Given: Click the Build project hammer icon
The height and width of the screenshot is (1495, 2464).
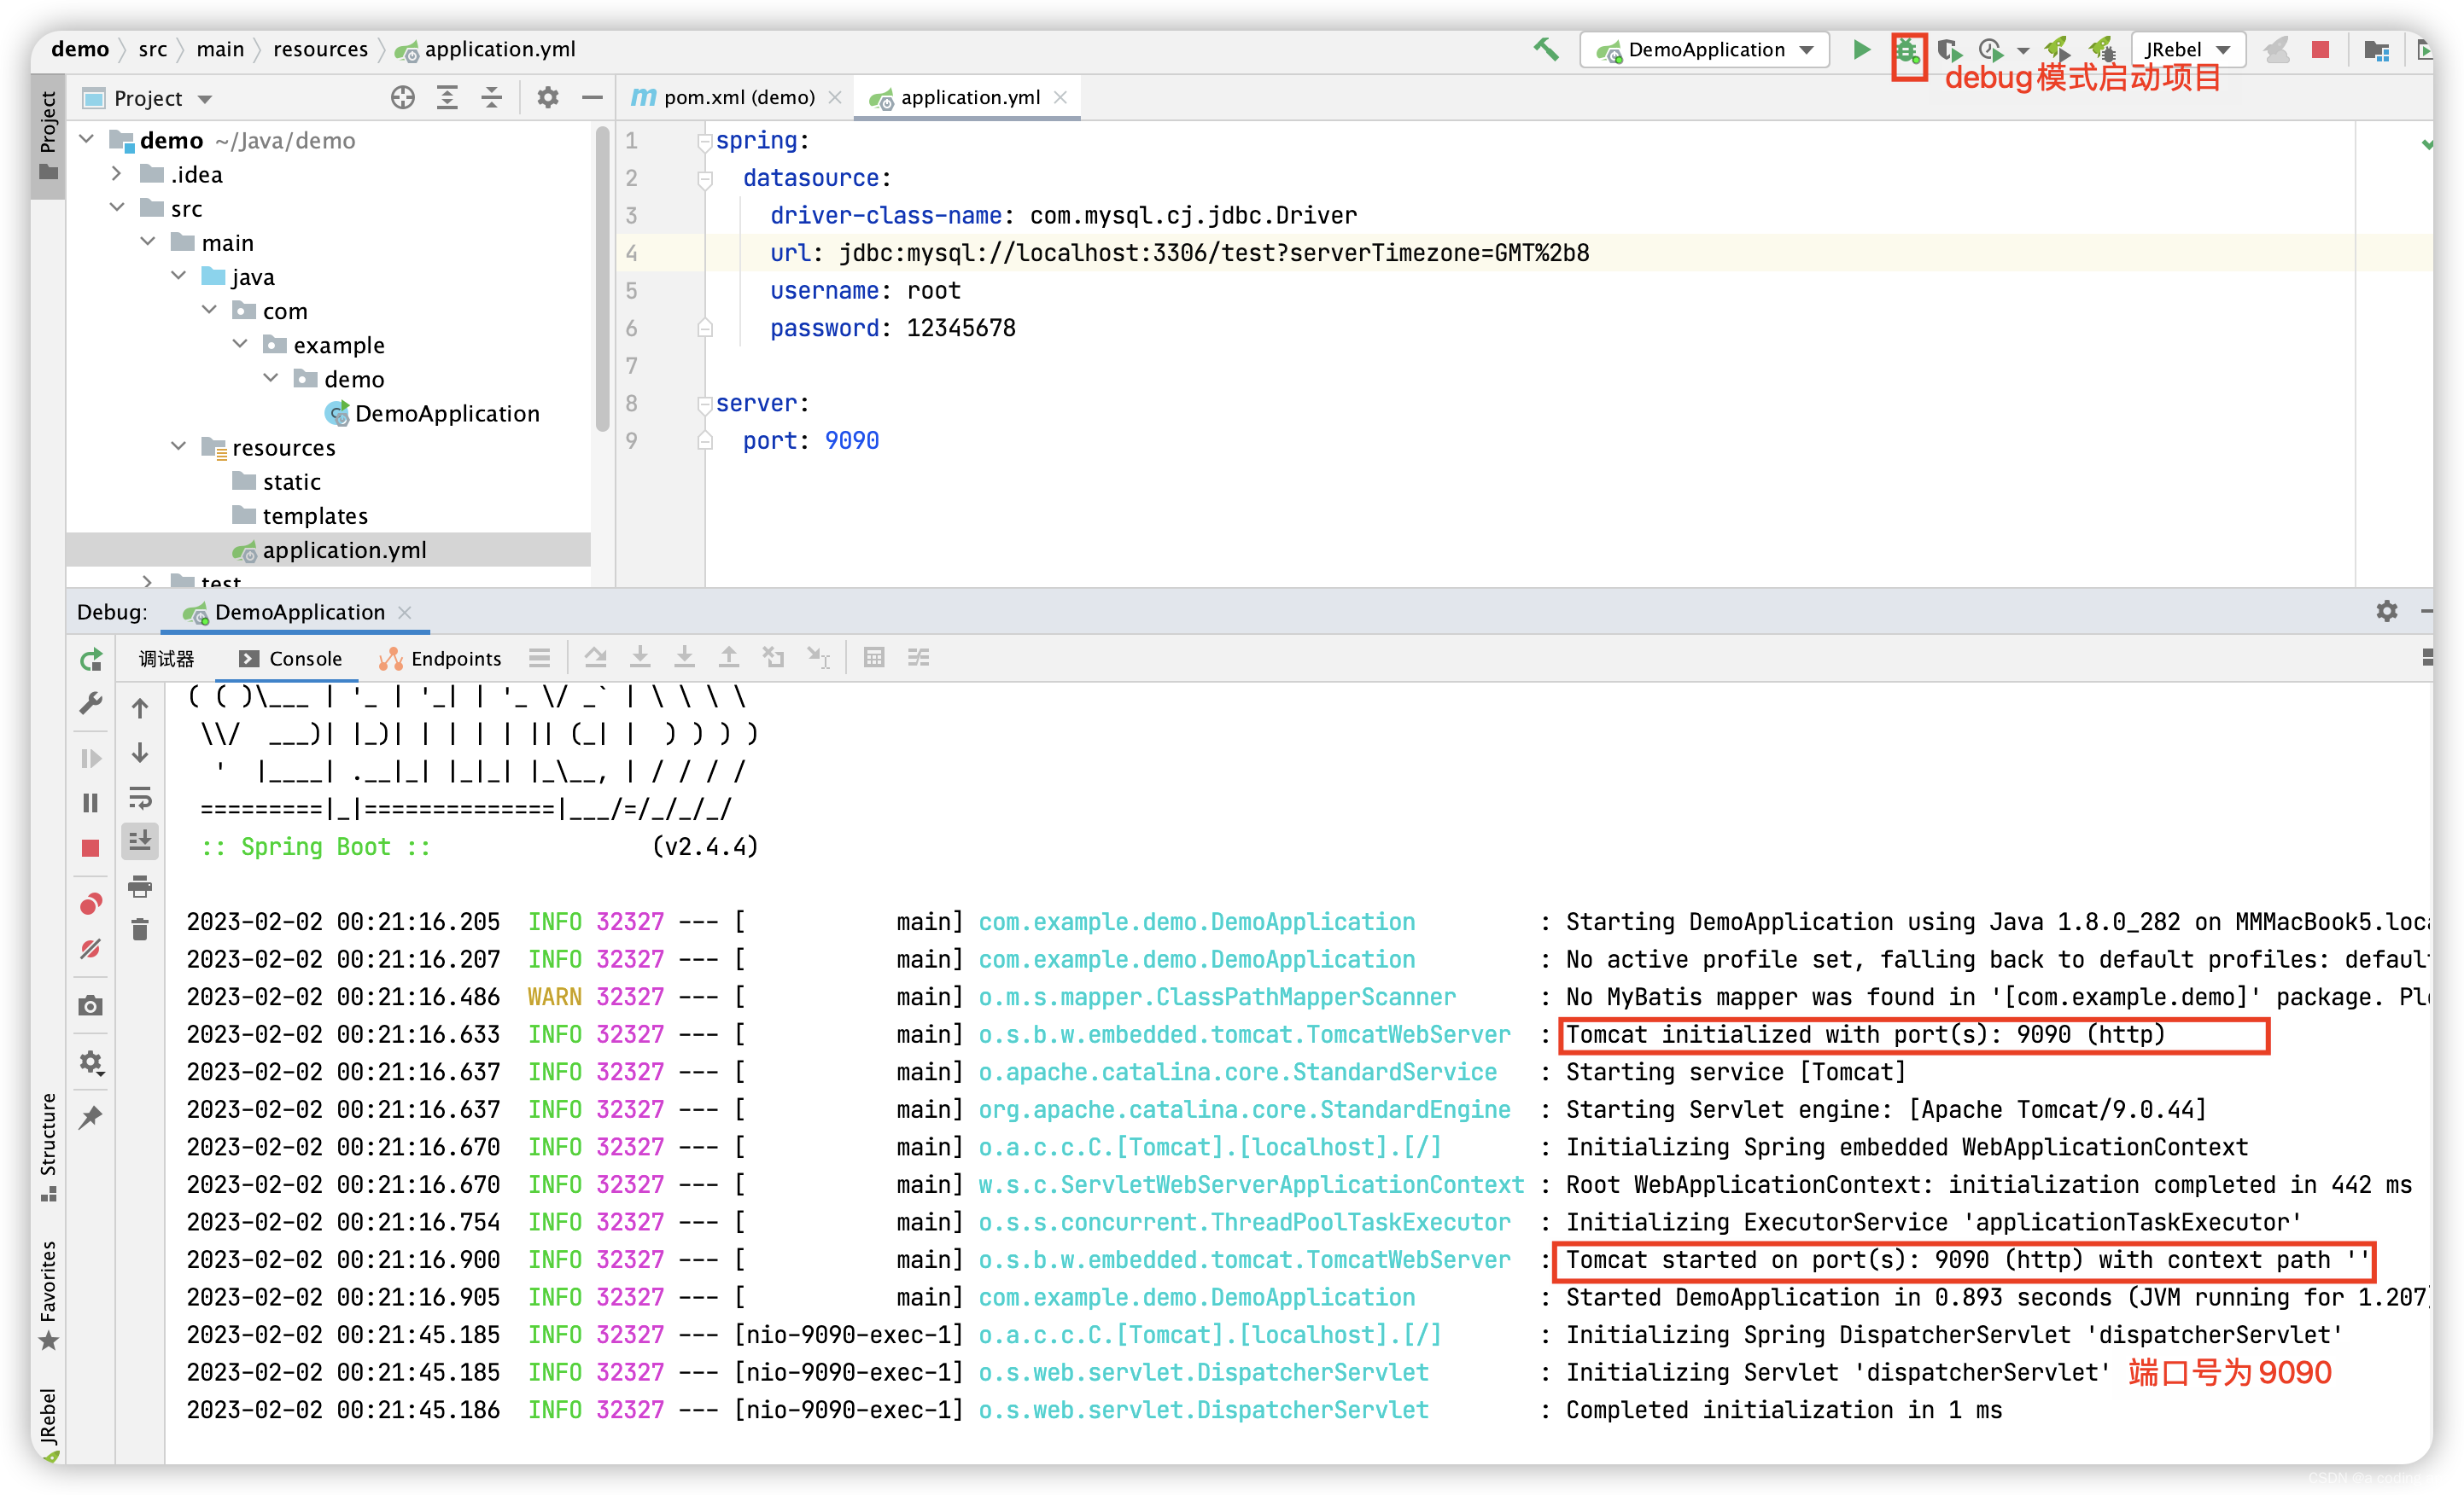Looking at the screenshot, I should point(1546,50).
